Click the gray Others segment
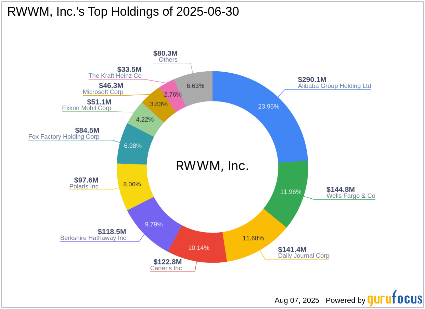Image resolution: width=425 pixels, height=309 pixels. tap(196, 86)
